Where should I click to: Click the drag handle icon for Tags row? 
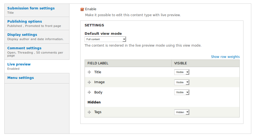click(x=89, y=112)
